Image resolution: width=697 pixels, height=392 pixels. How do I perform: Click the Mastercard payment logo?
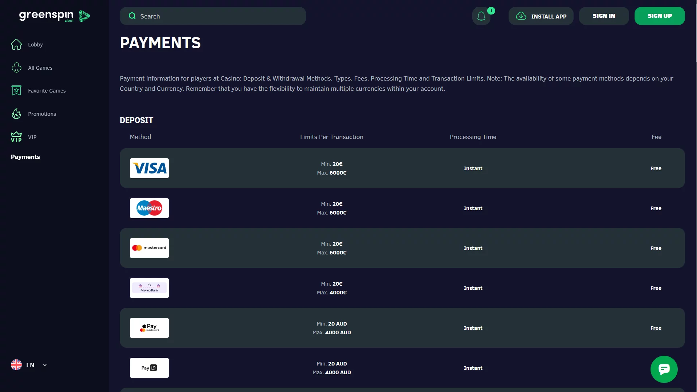click(x=149, y=248)
